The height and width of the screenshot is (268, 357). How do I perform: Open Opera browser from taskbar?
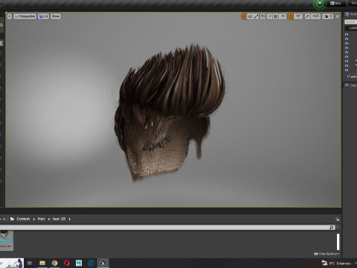click(66, 263)
